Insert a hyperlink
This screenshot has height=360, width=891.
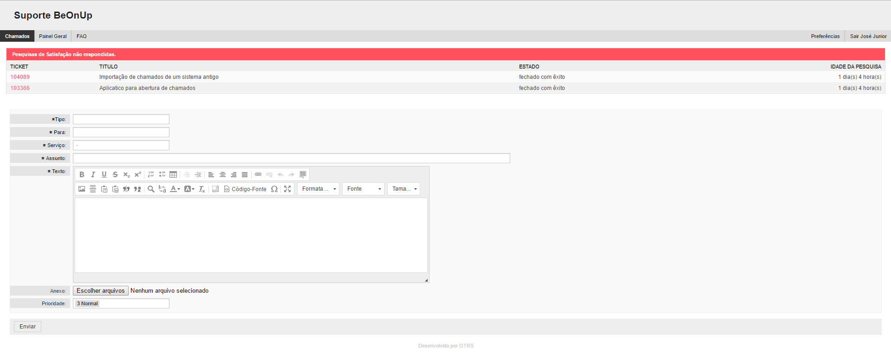[x=258, y=174]
